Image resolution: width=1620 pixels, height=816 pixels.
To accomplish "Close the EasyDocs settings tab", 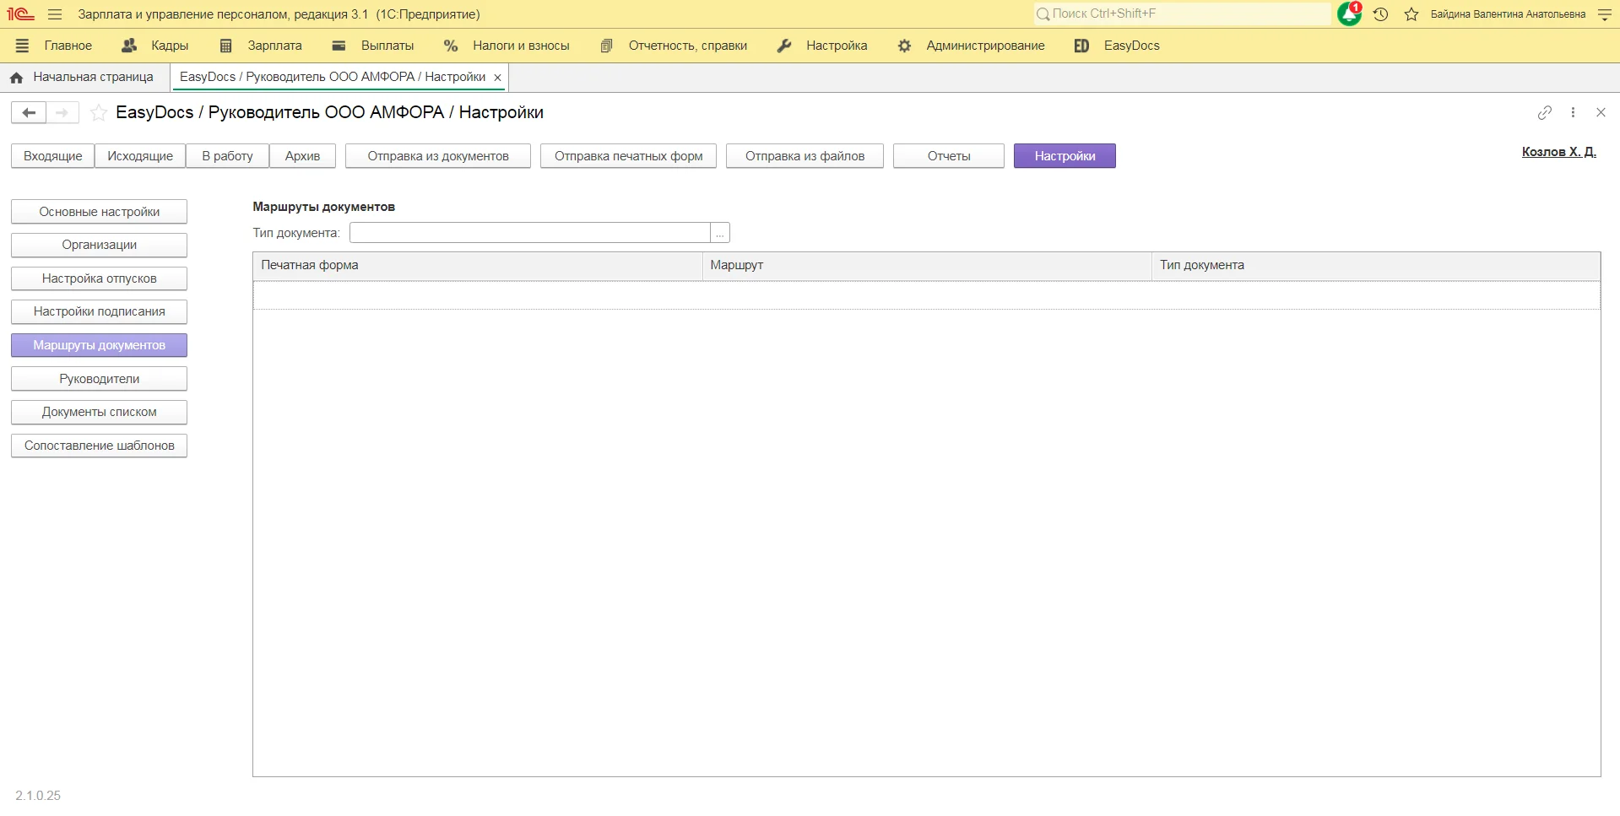I will [497, 78].
